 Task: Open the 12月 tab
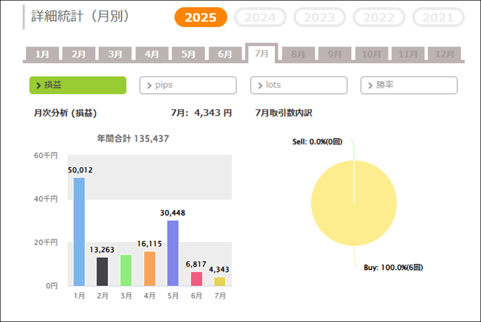tap(445, 54)
